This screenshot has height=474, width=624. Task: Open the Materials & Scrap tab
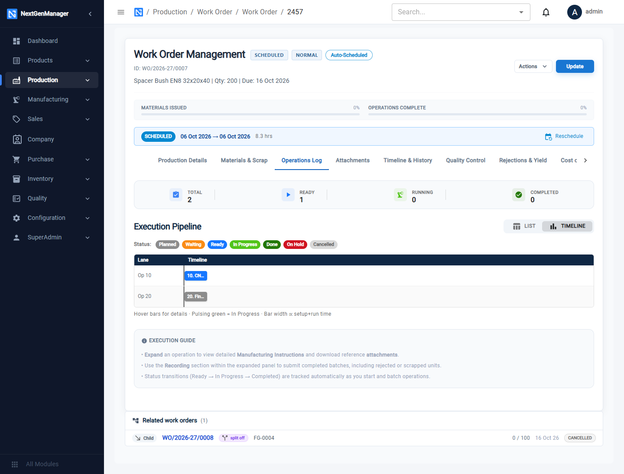(244, 160)
